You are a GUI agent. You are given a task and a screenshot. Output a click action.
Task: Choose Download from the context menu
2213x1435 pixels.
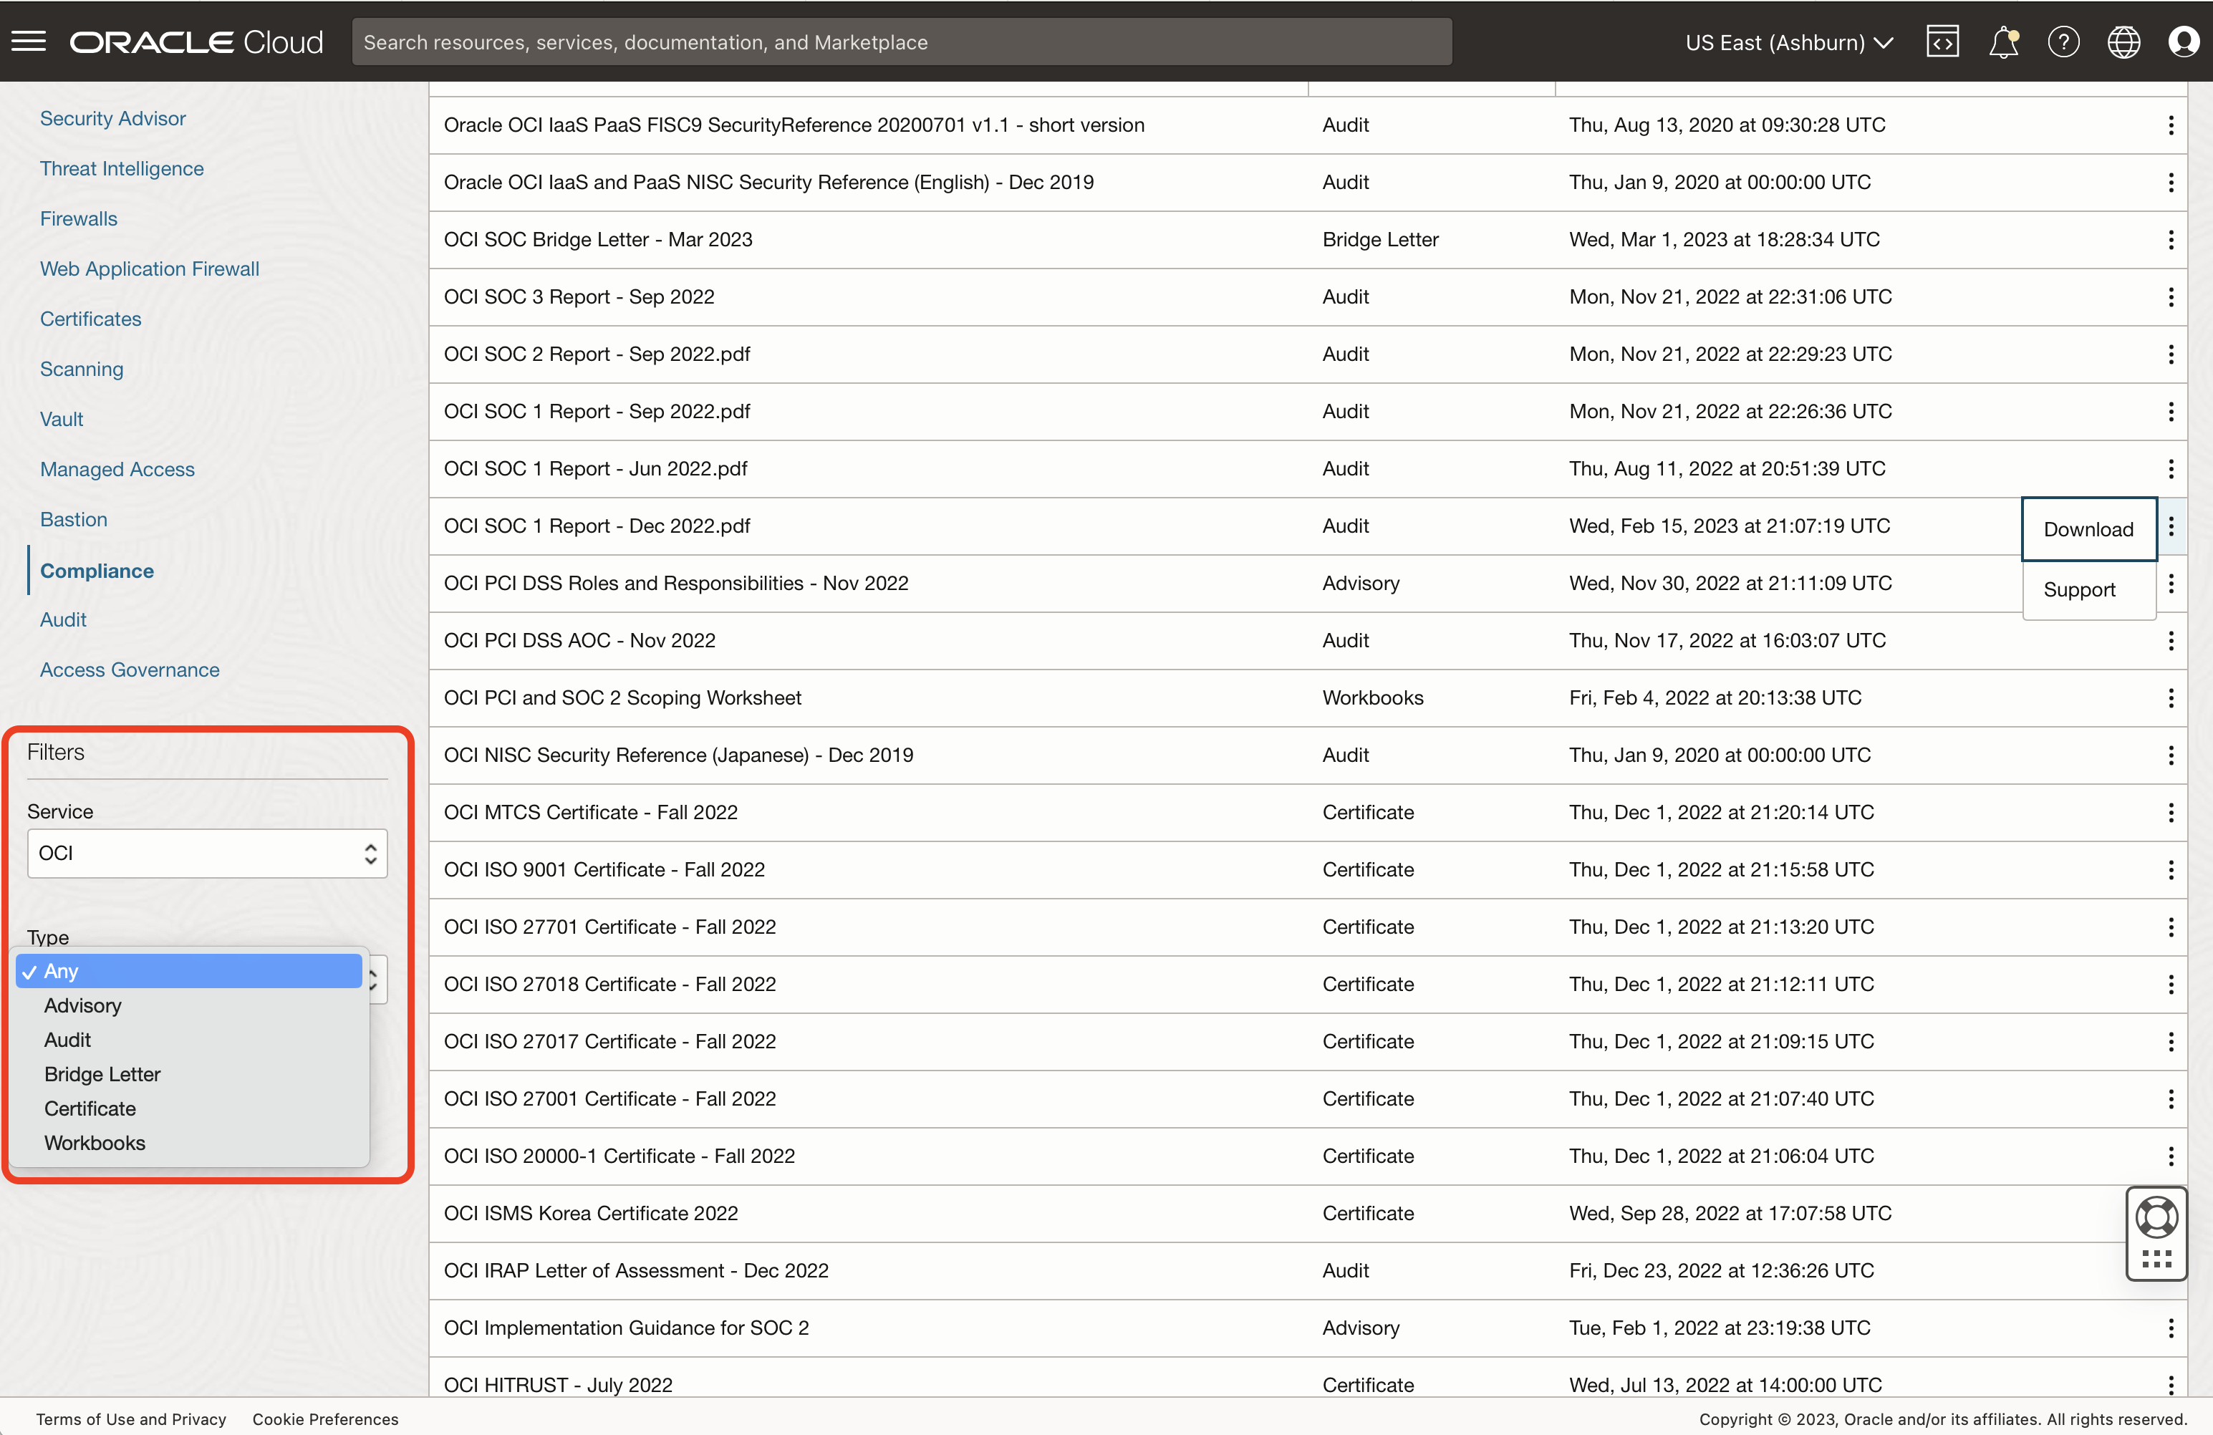[2088, 529]
